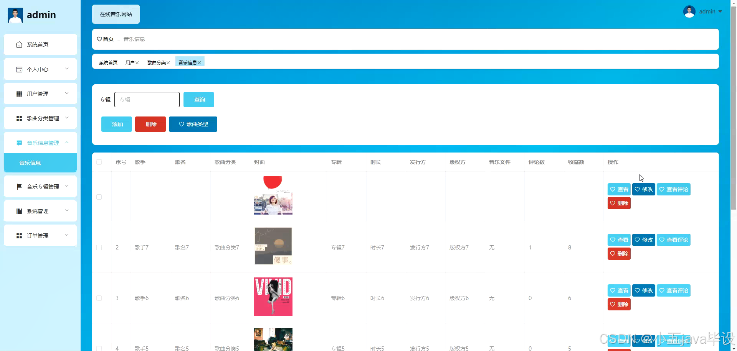Viewport: 737px width, 351px height.
Task: Expand the 音乐专辑管理 menu chevron
Action: 67,186
